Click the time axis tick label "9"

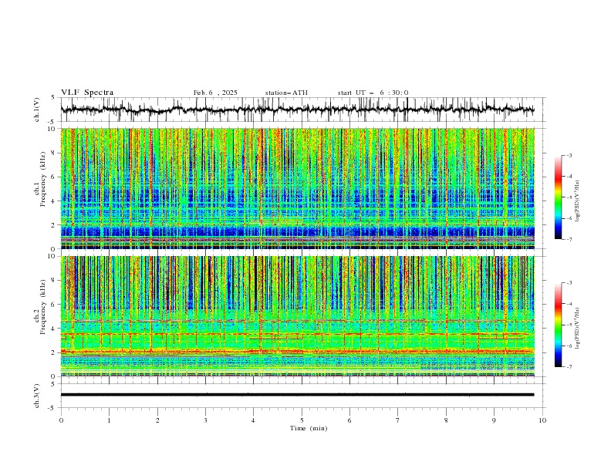click(494, 420)
